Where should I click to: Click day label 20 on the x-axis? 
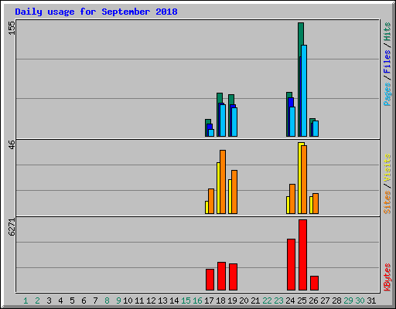244,301
